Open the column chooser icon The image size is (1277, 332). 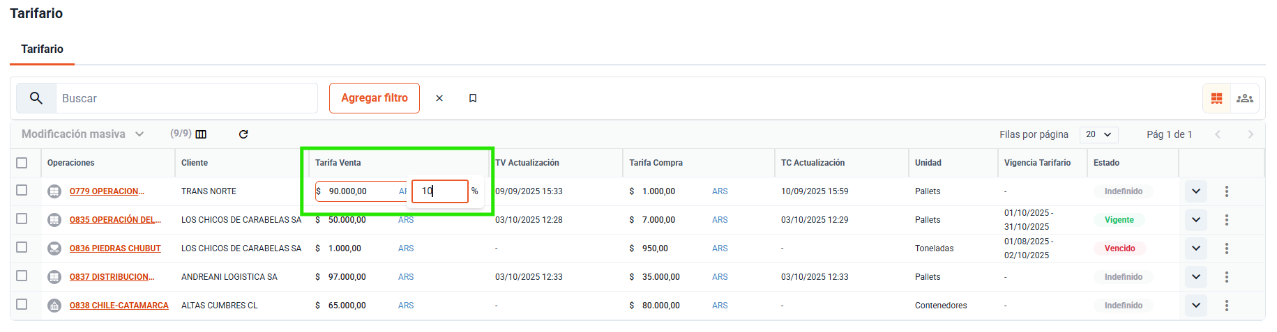click(201, 134)
